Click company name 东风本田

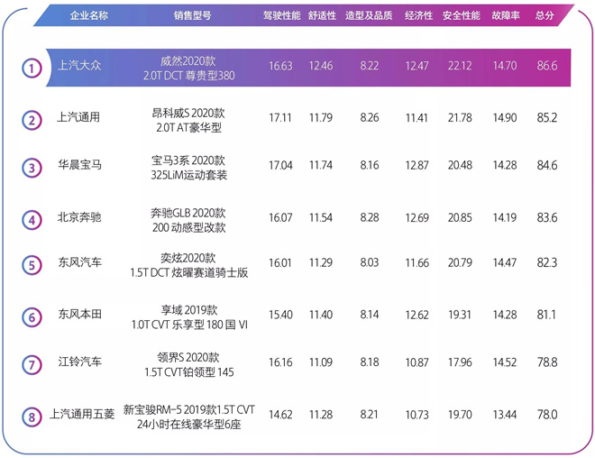point(79,314)
